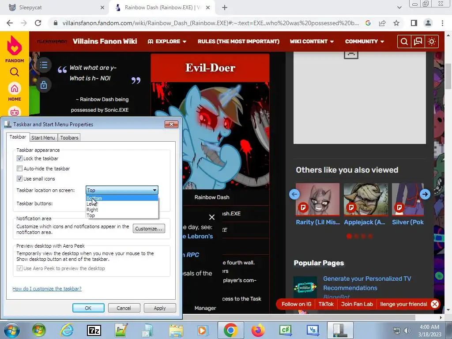Show next carousel items with right arrow
452x339 pixels.
click(x=425, y=194)
